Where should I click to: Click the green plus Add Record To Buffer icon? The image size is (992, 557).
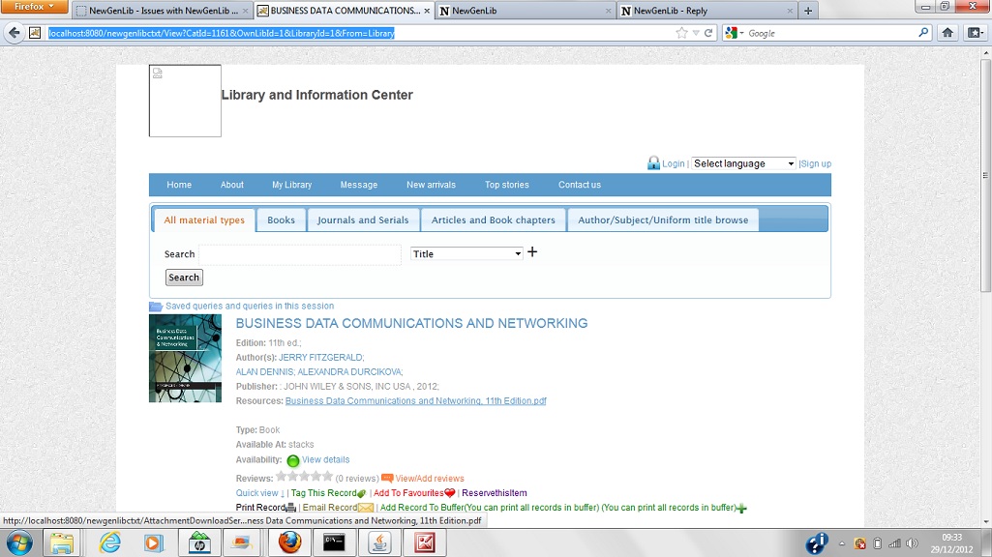click(x=741, y=508)
